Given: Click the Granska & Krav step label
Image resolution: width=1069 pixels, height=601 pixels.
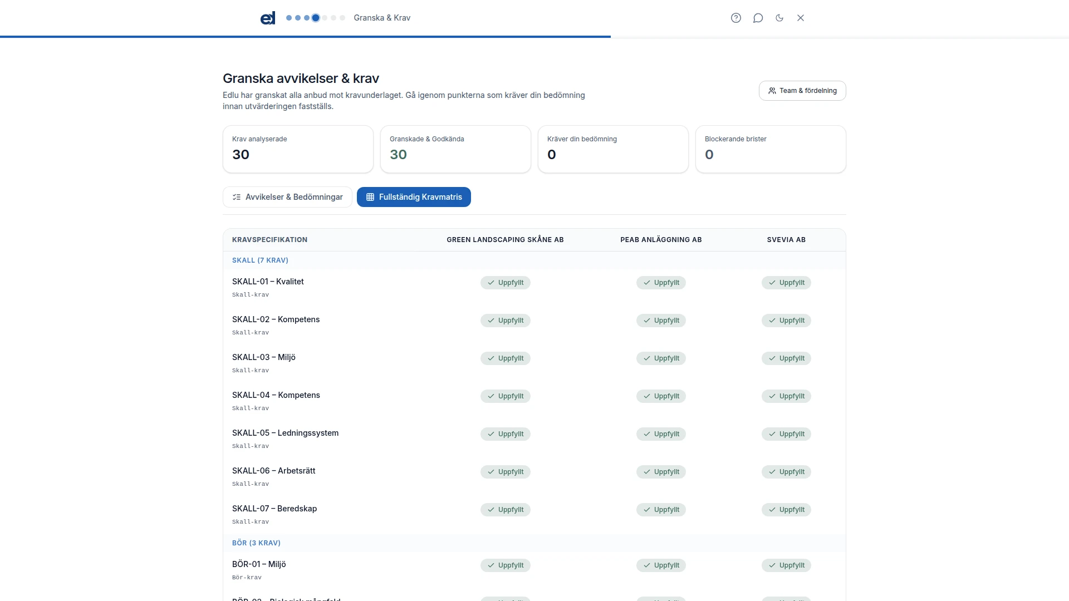Looking at the screenshot, I should point(382,18).
